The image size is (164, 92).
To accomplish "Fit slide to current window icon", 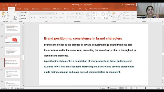I will pos(162,88).
